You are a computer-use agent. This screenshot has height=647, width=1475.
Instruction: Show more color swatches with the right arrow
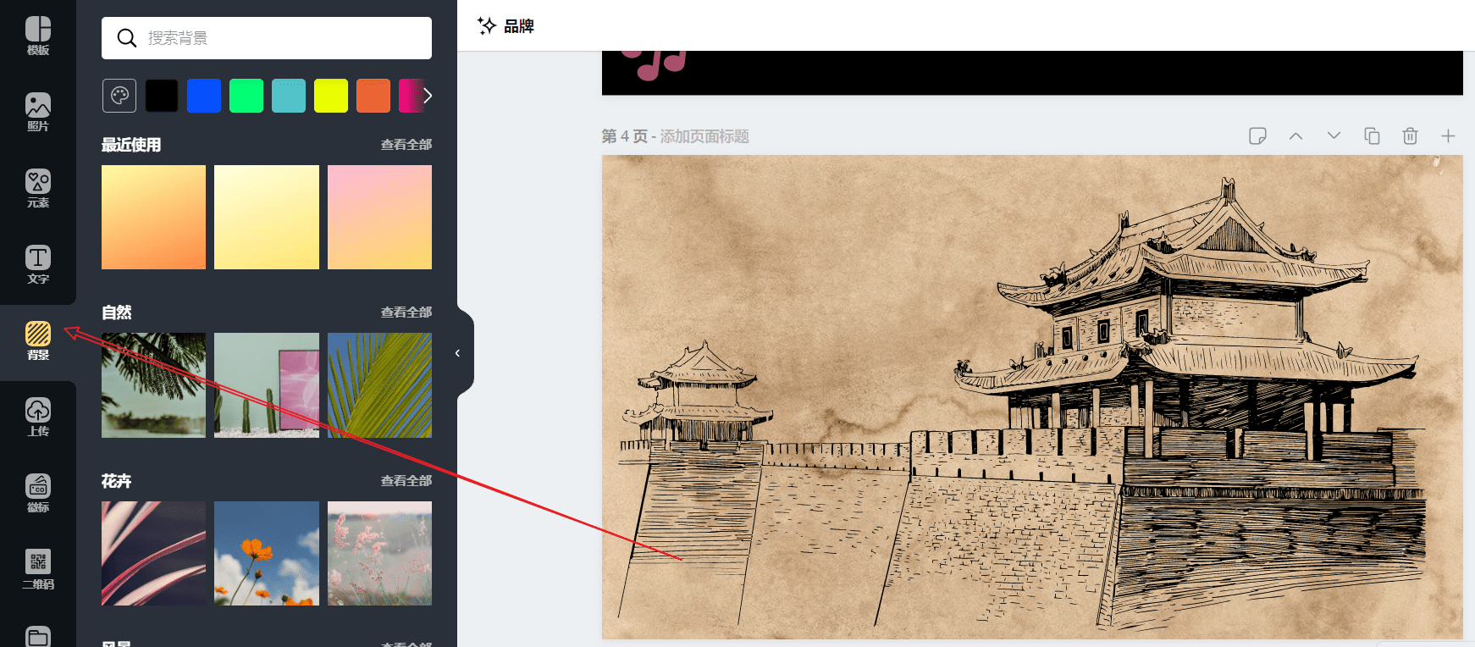[428, 96]
